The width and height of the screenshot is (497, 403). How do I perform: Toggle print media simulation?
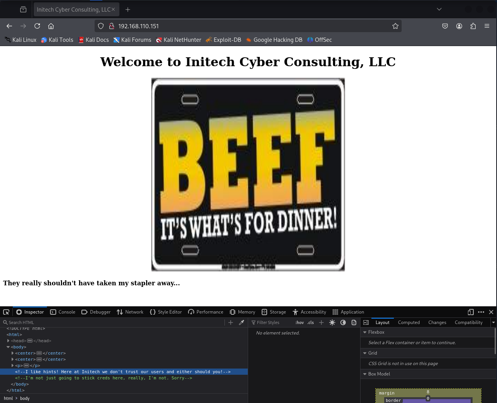coord(354,322)
